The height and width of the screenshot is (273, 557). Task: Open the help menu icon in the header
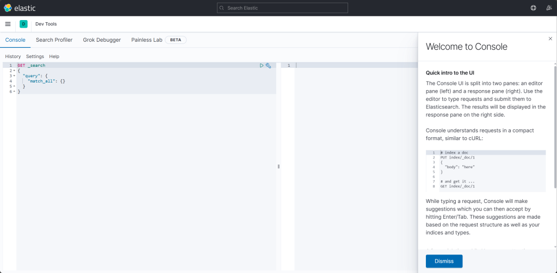(x=533, y=8)
